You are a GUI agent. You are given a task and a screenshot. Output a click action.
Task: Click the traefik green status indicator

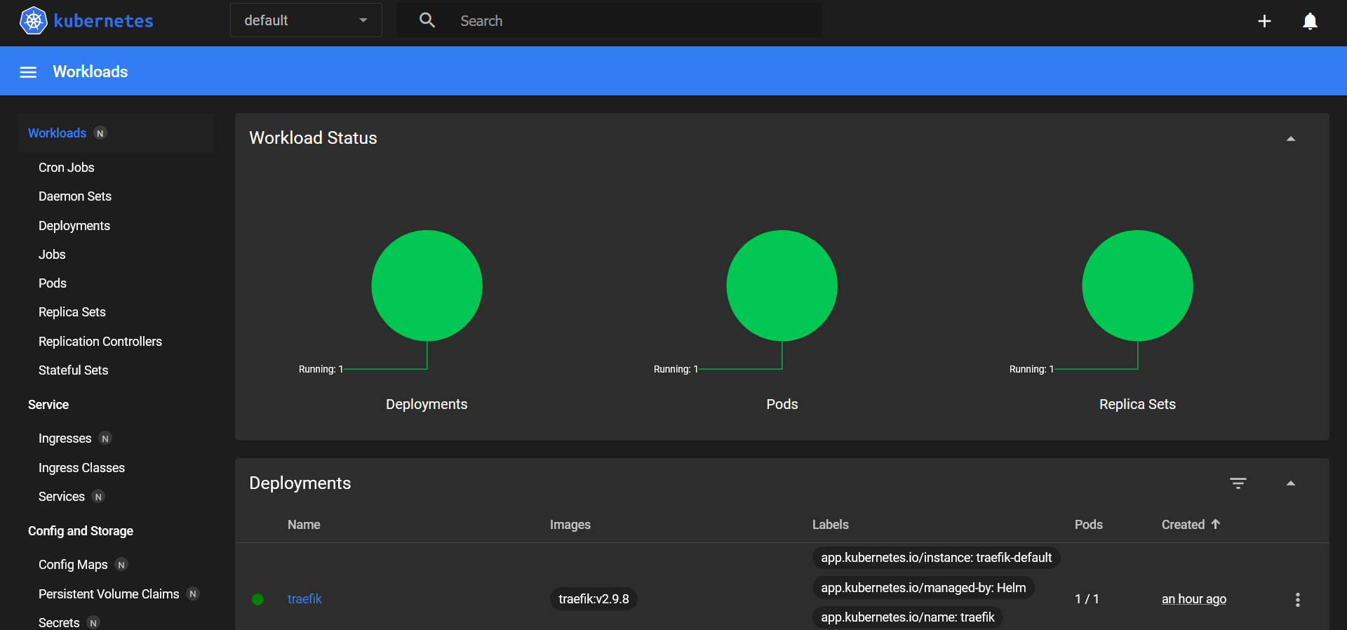tap(258, 599)
